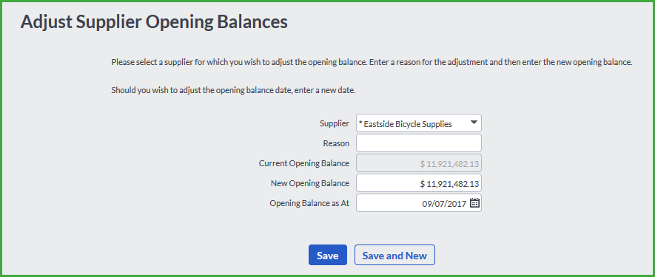Select the 09/07/2017 date value
This screenshot has height=277, width=655.
[x=443, y=204]
